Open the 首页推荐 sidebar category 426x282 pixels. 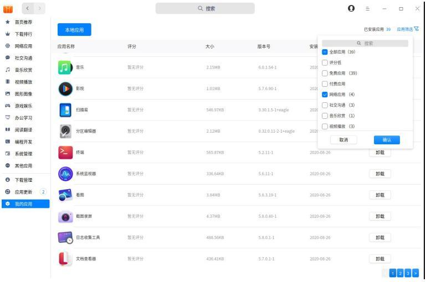coord(23,22)
